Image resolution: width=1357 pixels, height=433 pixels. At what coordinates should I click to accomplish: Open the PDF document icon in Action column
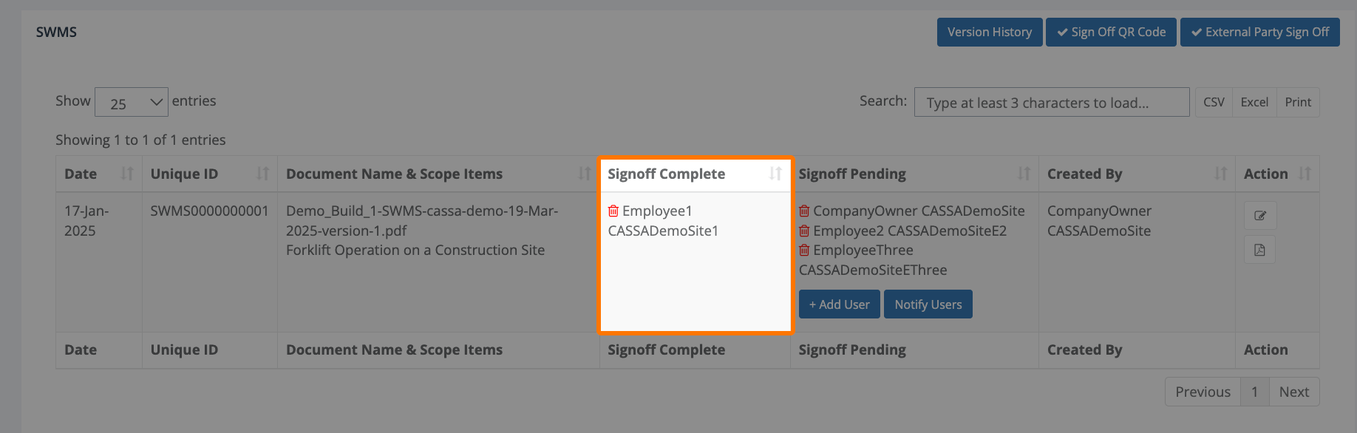tap(1259, 250)
